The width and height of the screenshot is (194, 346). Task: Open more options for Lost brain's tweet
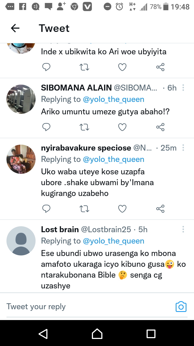(183, 229)
